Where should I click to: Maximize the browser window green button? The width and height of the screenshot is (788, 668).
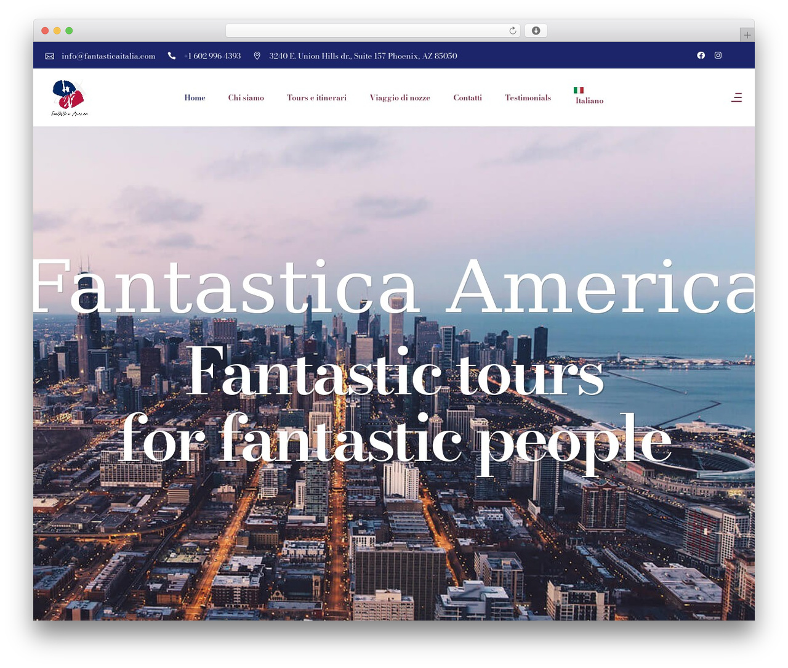(69, 31)
